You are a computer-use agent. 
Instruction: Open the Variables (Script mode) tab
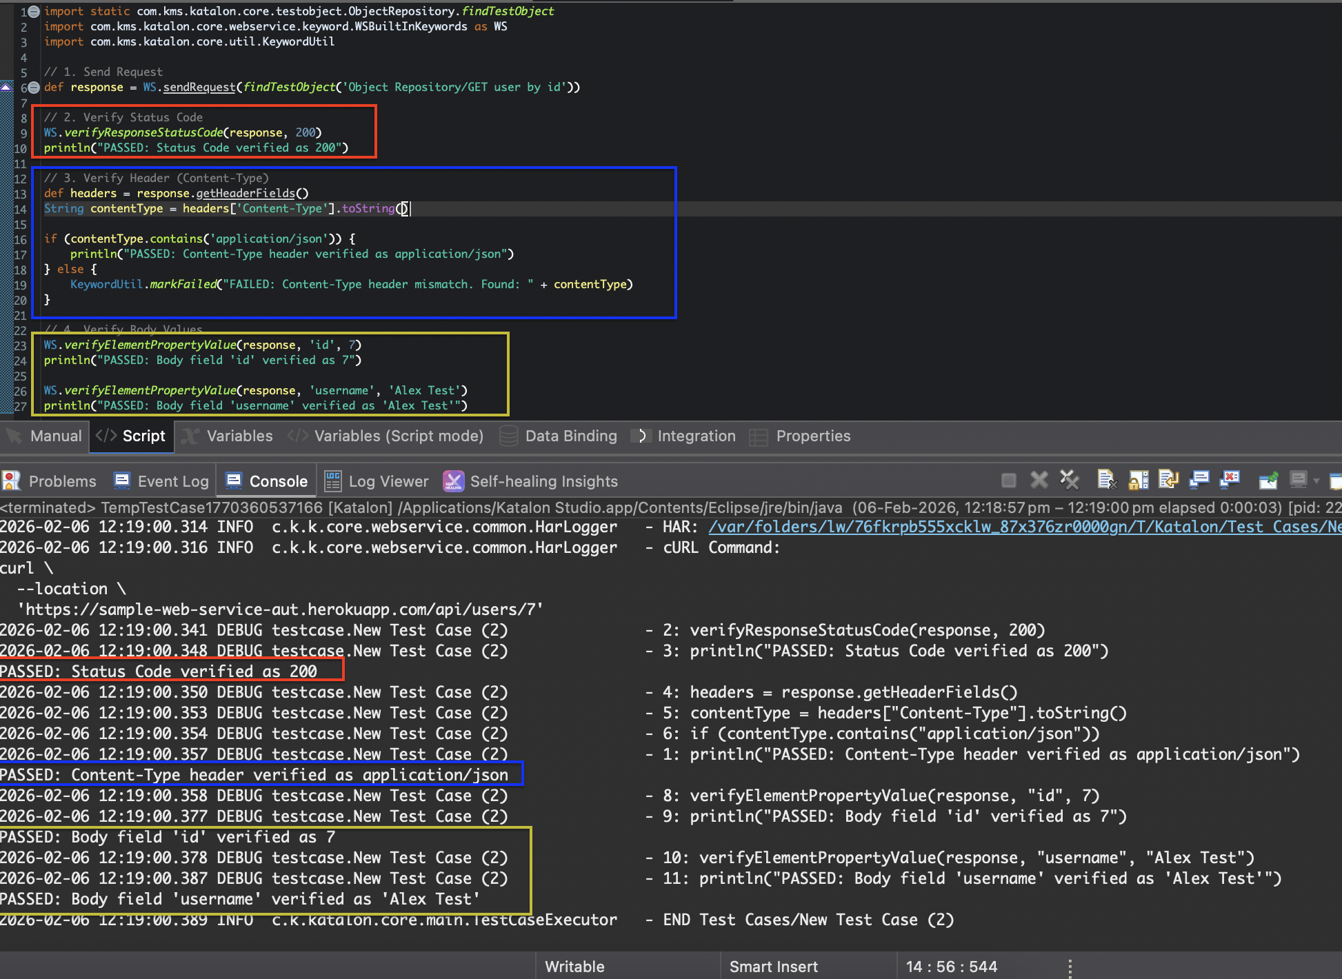398,436
